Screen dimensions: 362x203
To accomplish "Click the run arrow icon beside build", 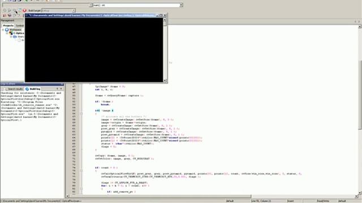I will (x=10, y=10).
